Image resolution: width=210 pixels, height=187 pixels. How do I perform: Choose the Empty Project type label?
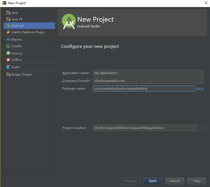pyautogui.click(x=22, y=74)
